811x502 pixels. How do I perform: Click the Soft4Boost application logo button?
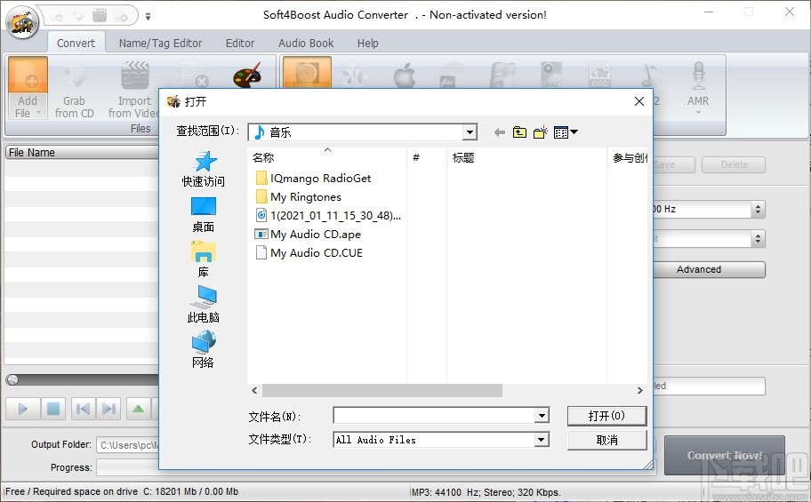pos(22,21)
